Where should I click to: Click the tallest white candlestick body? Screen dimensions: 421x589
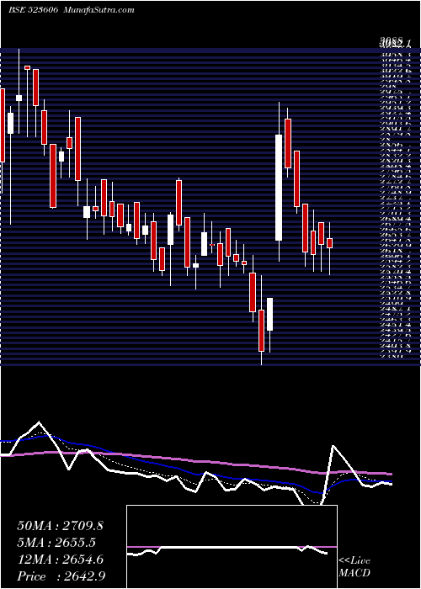279,188
